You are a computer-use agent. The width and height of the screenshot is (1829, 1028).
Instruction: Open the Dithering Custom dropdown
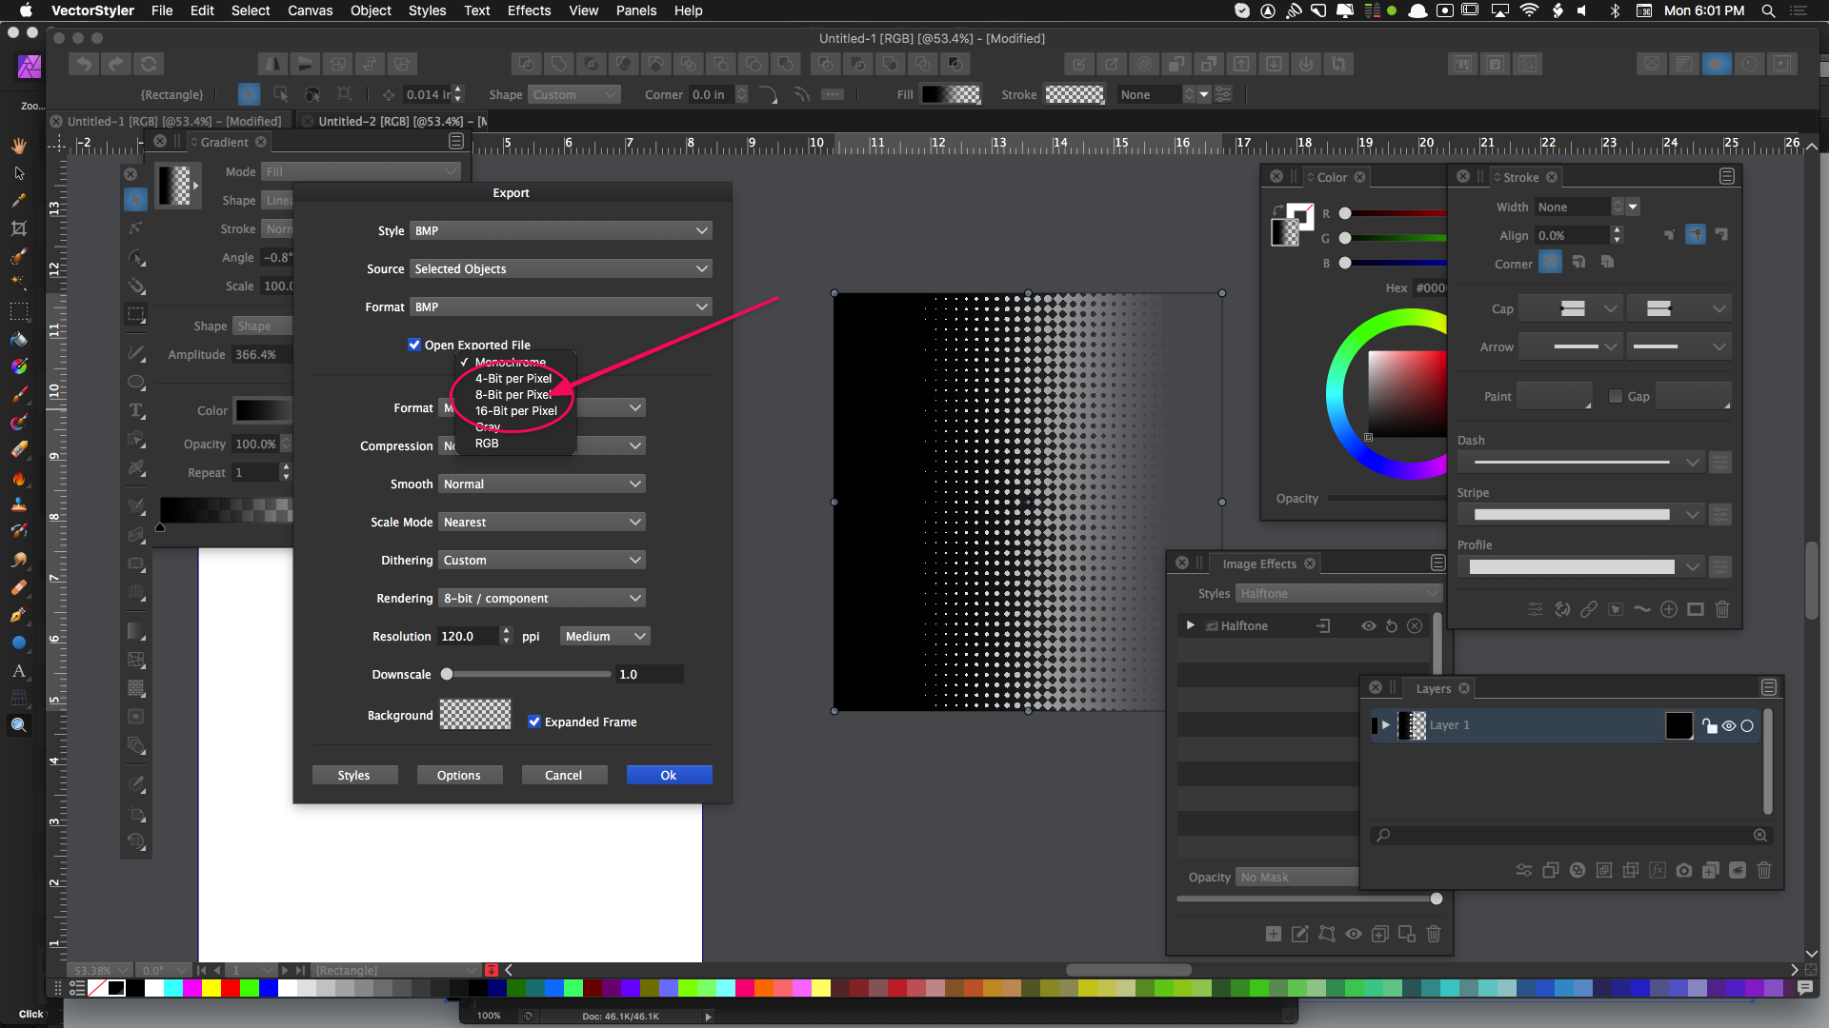[x=541, y=560]
